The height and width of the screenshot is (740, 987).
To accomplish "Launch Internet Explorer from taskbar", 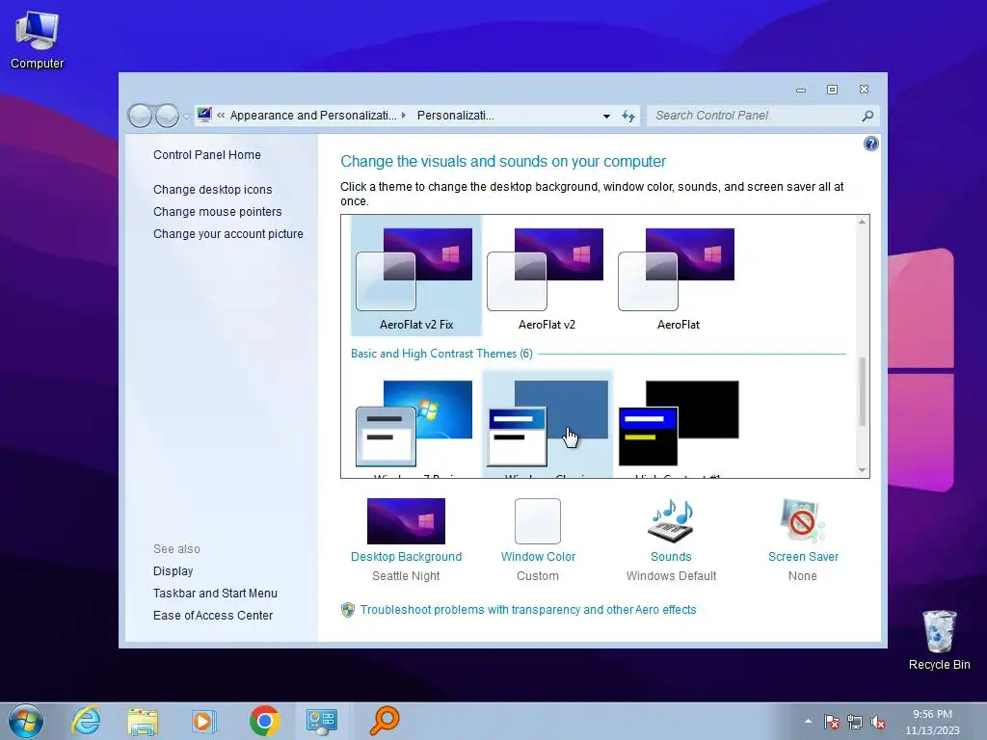I will coord(86,721).
